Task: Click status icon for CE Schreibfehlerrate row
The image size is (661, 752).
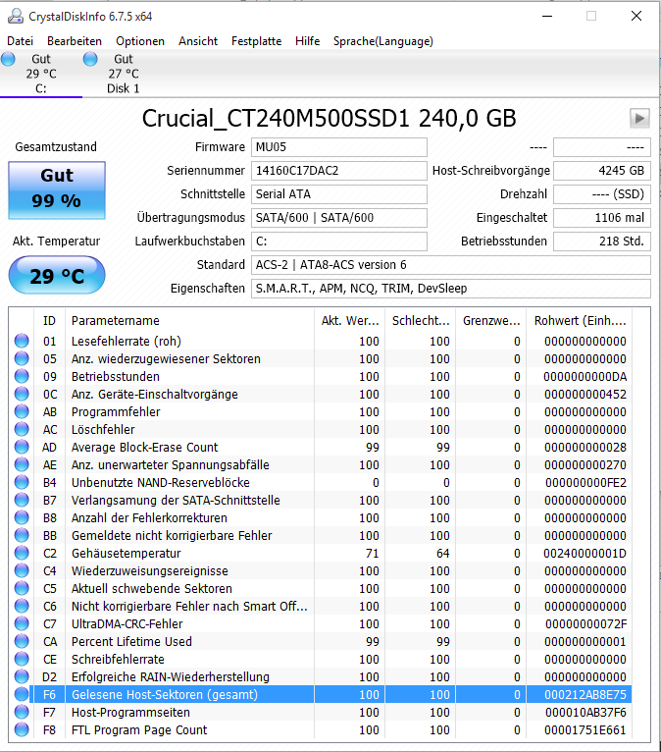Action: (22, 659)
